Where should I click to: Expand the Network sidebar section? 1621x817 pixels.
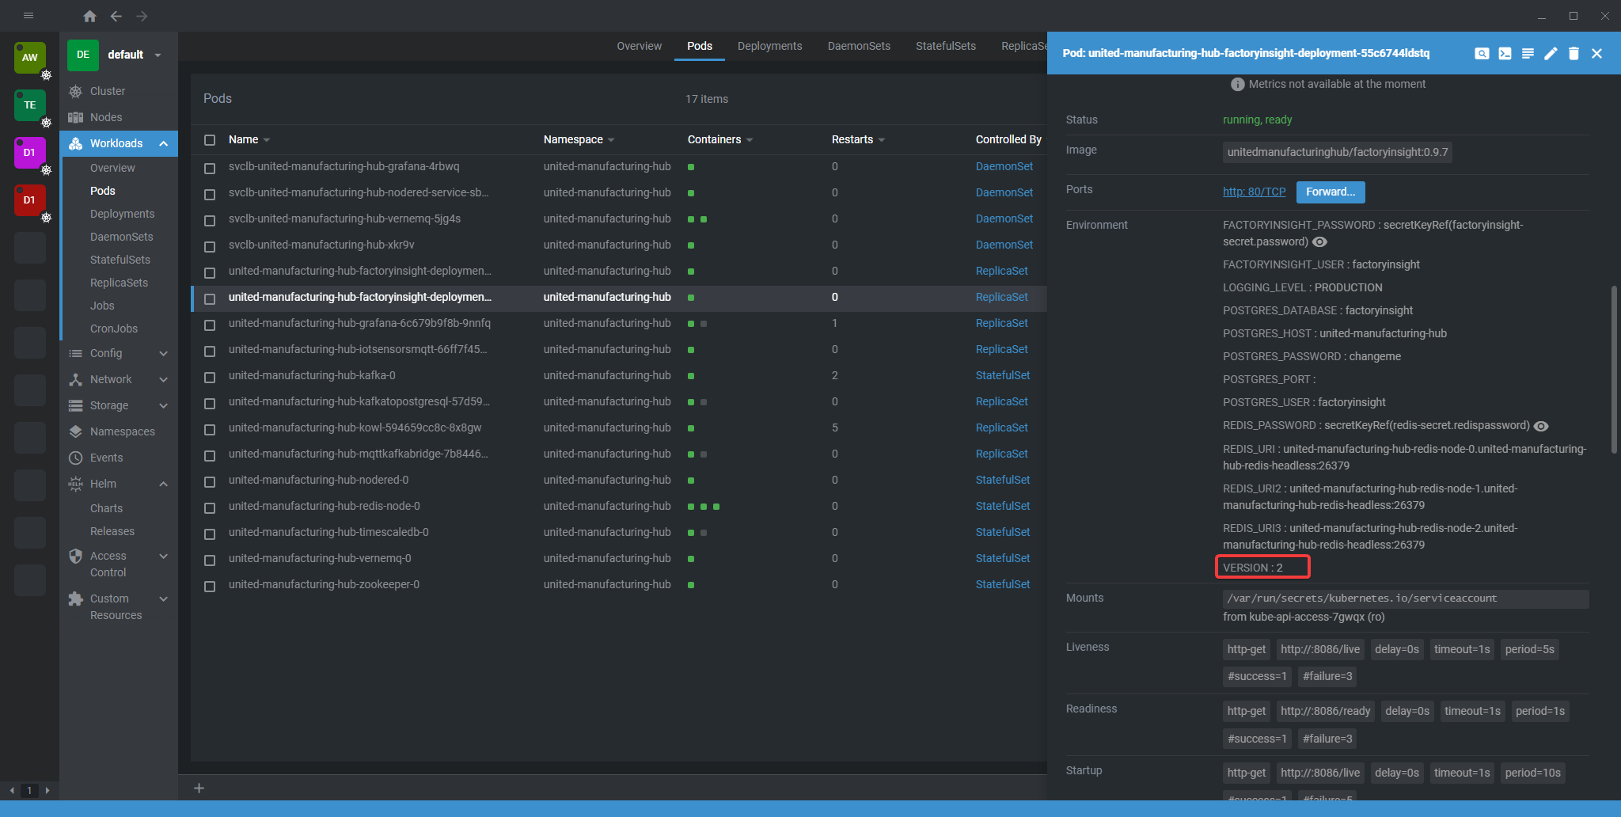click(x=163, y=379)
